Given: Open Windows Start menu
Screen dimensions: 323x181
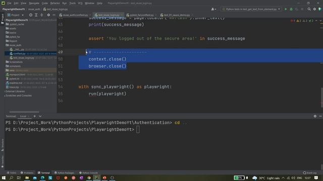Looking at the screenshot, I should click(4, 177).
